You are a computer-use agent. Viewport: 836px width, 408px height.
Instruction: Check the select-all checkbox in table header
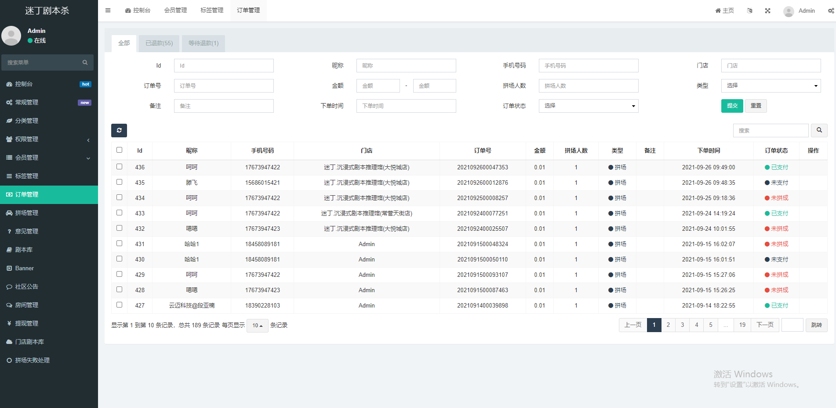[x=119, y=150]
